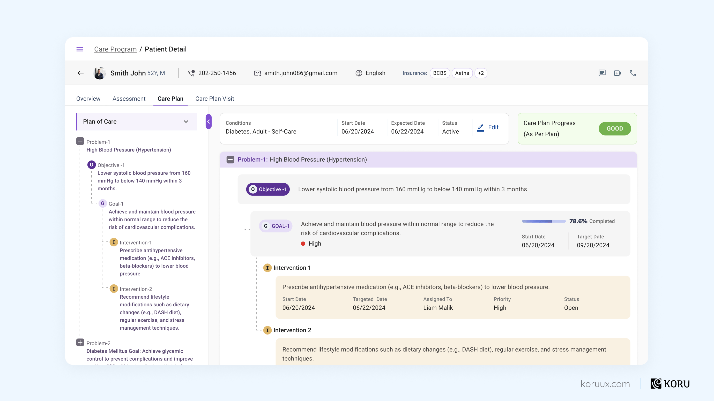Select Smith John's profile picture

(x=100, y=73)
